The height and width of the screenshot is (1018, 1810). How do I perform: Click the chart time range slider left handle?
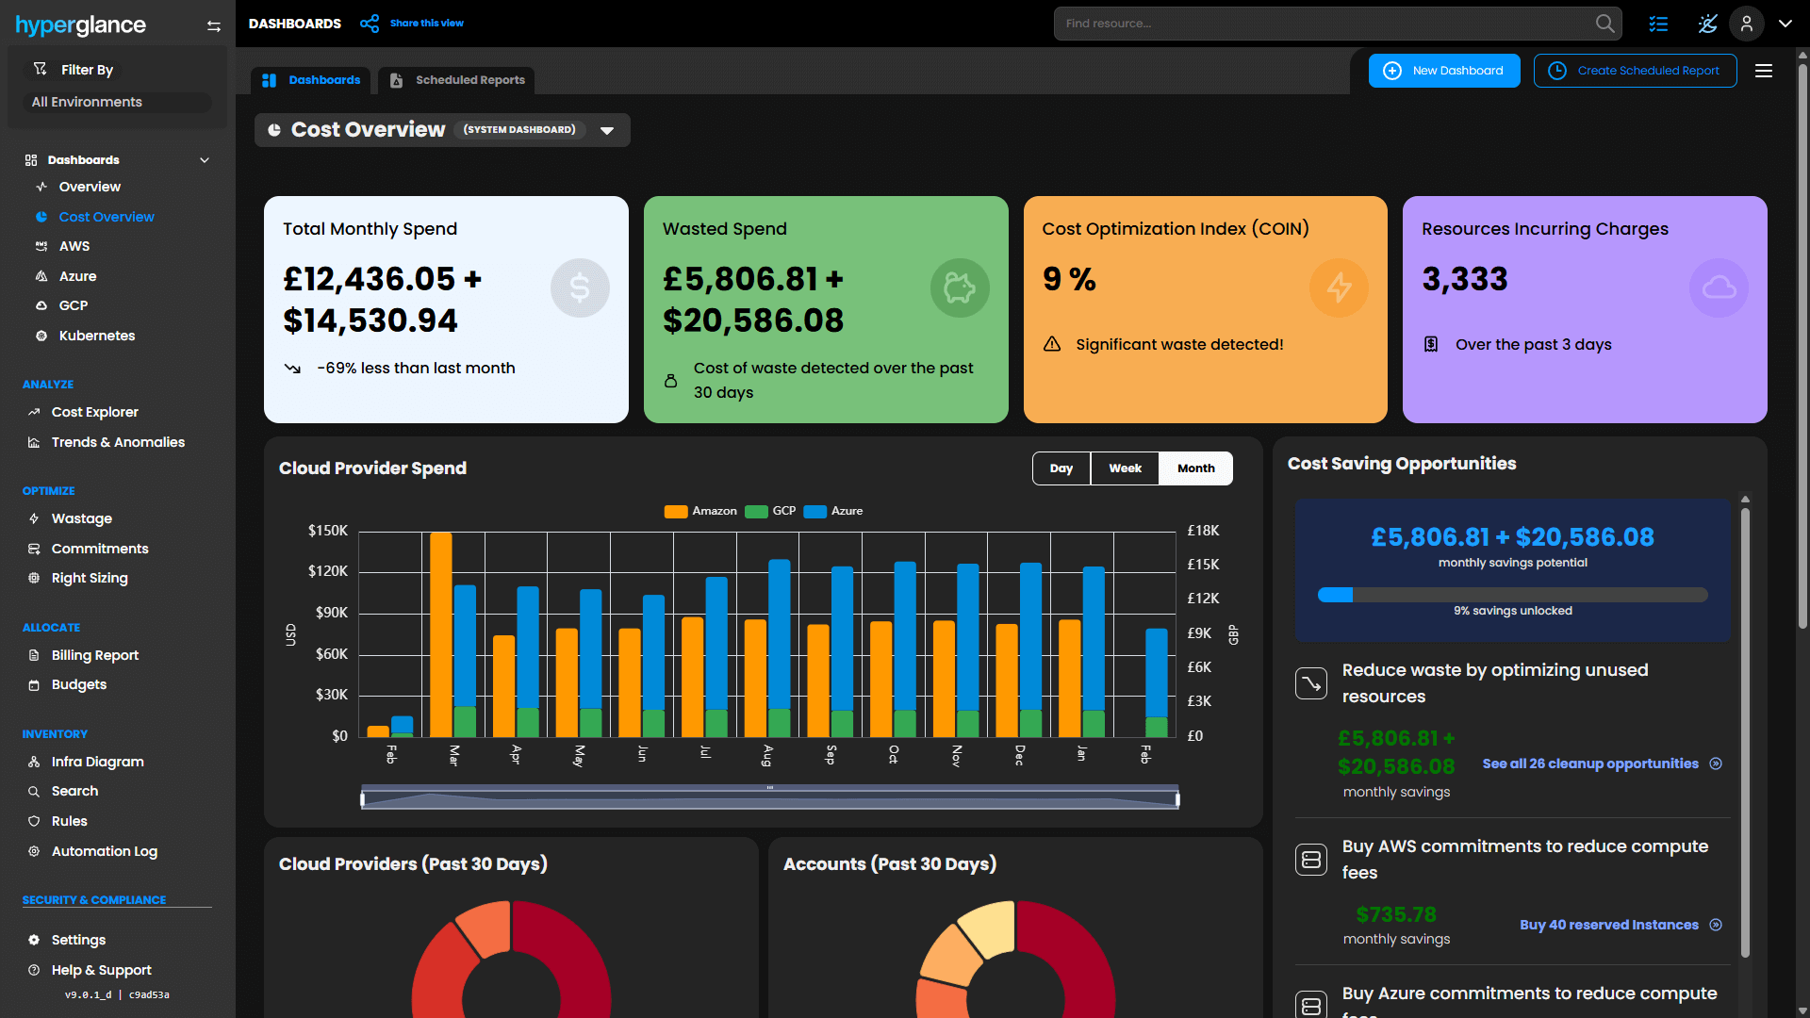point(363,799)
